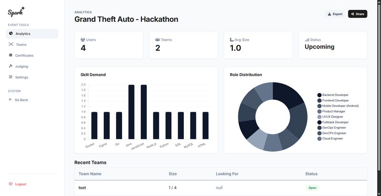381x196 pixels.
Task: Click the Certificates sidebar icon
Action: [x=11, y=55]
